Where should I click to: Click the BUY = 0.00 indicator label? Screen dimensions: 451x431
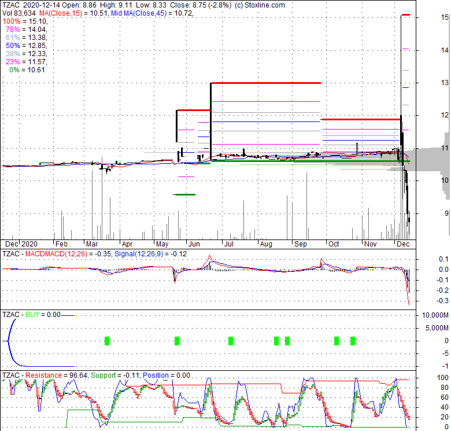(43, 315)
